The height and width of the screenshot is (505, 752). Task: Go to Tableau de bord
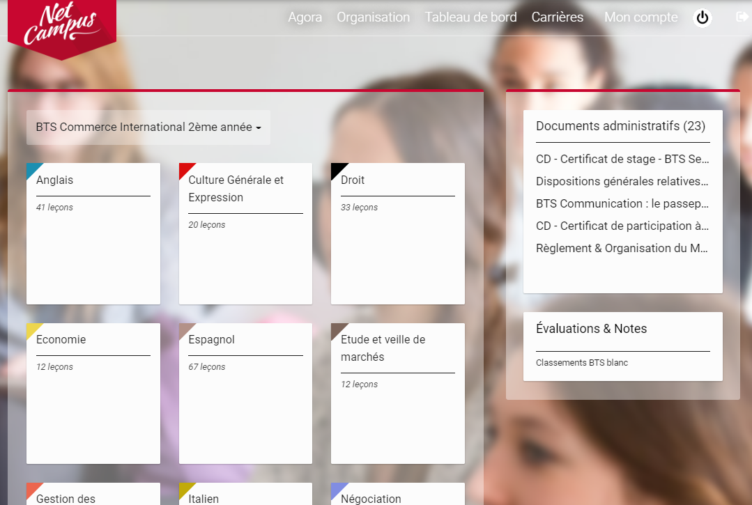[x=470, y=17]
